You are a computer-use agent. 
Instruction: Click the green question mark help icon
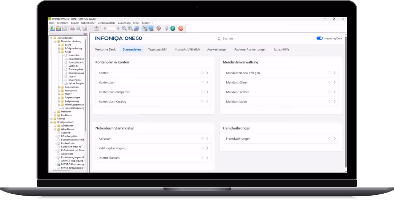tap(173, 28)
